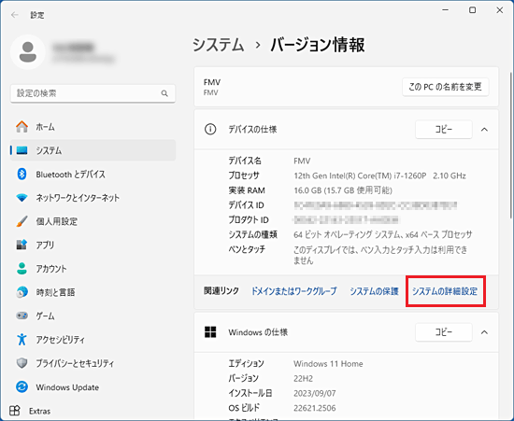This screenshot has width=514, height=421.
Task: Click システム in the breadcrumb
Action: pos(218,45)
